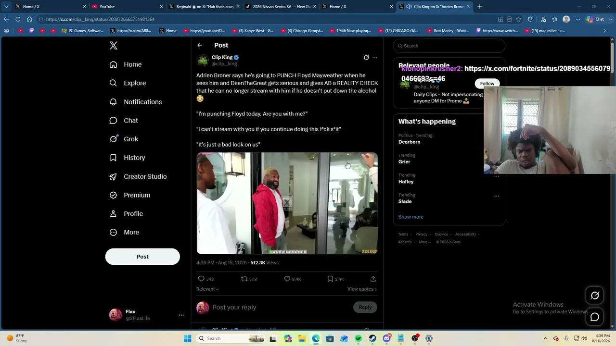Open Discord from the taskbar
The width and height of the screenshot is (616, 346).
[386, 338]
